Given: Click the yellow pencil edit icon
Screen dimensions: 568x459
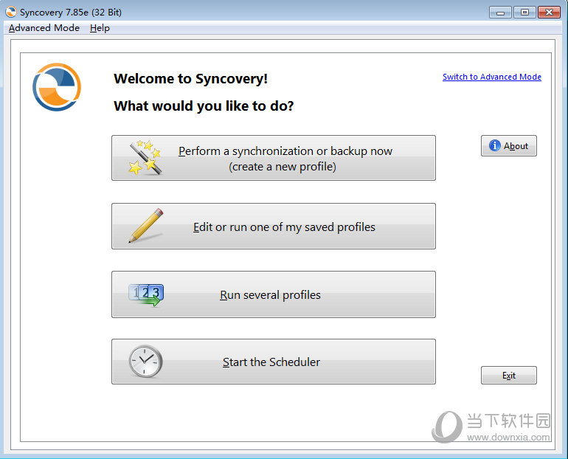Looking at the screenshot, I should pos(146,225).
